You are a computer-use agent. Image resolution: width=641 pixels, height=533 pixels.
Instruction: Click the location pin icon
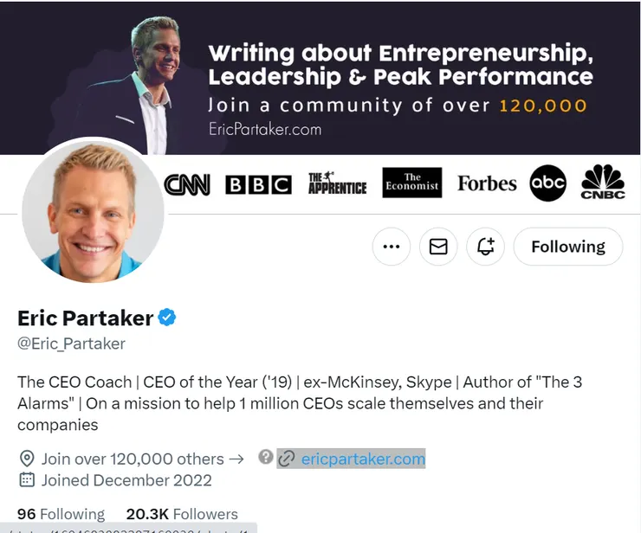coord(26,459)
